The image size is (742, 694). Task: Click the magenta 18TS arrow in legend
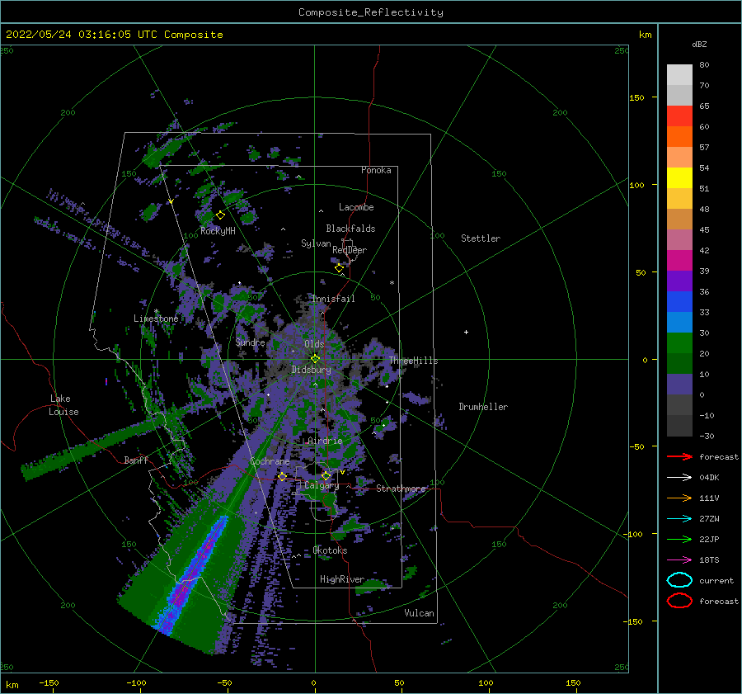pos(679,560)
